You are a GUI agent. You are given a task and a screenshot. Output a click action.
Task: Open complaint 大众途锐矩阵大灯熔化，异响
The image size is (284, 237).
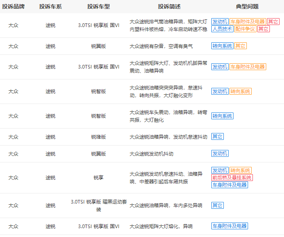click(x=161, y=226)
